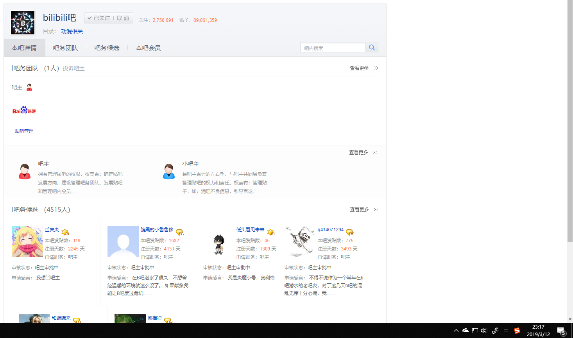573x338 pixels.
Task: Click 取消 to unfollow the forum
Action: pyautogui.click(x=123, y=18)
